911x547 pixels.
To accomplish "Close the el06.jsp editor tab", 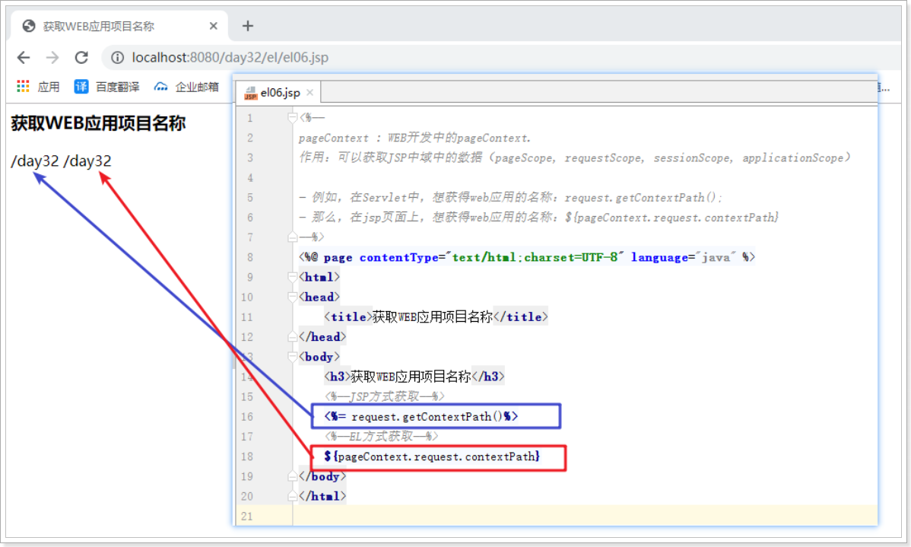I will [309, 92].
